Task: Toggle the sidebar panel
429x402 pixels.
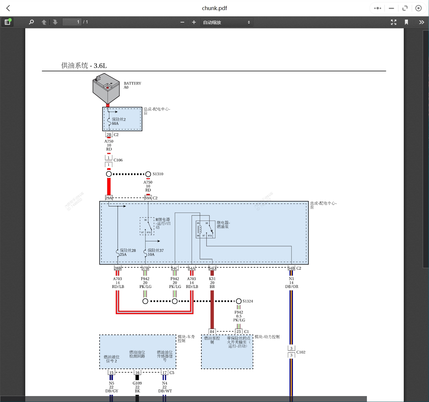Action: click(7, 22)
